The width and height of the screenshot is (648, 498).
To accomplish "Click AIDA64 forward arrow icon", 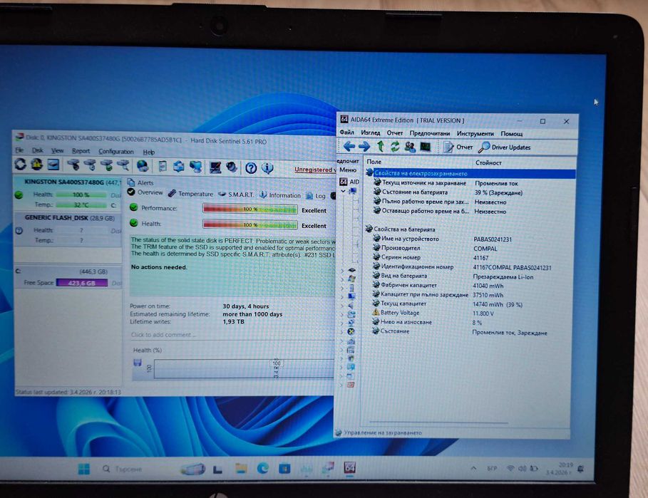I will click(364, 146).
